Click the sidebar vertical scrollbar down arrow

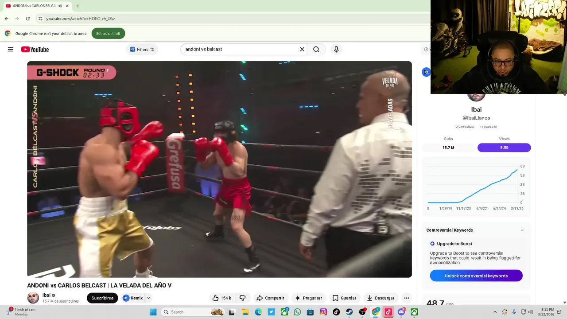click(x=564, y=303)
